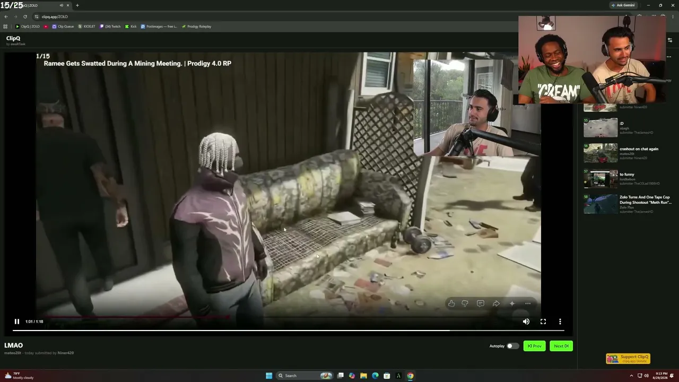Skip to the next clip

[561, 346]
